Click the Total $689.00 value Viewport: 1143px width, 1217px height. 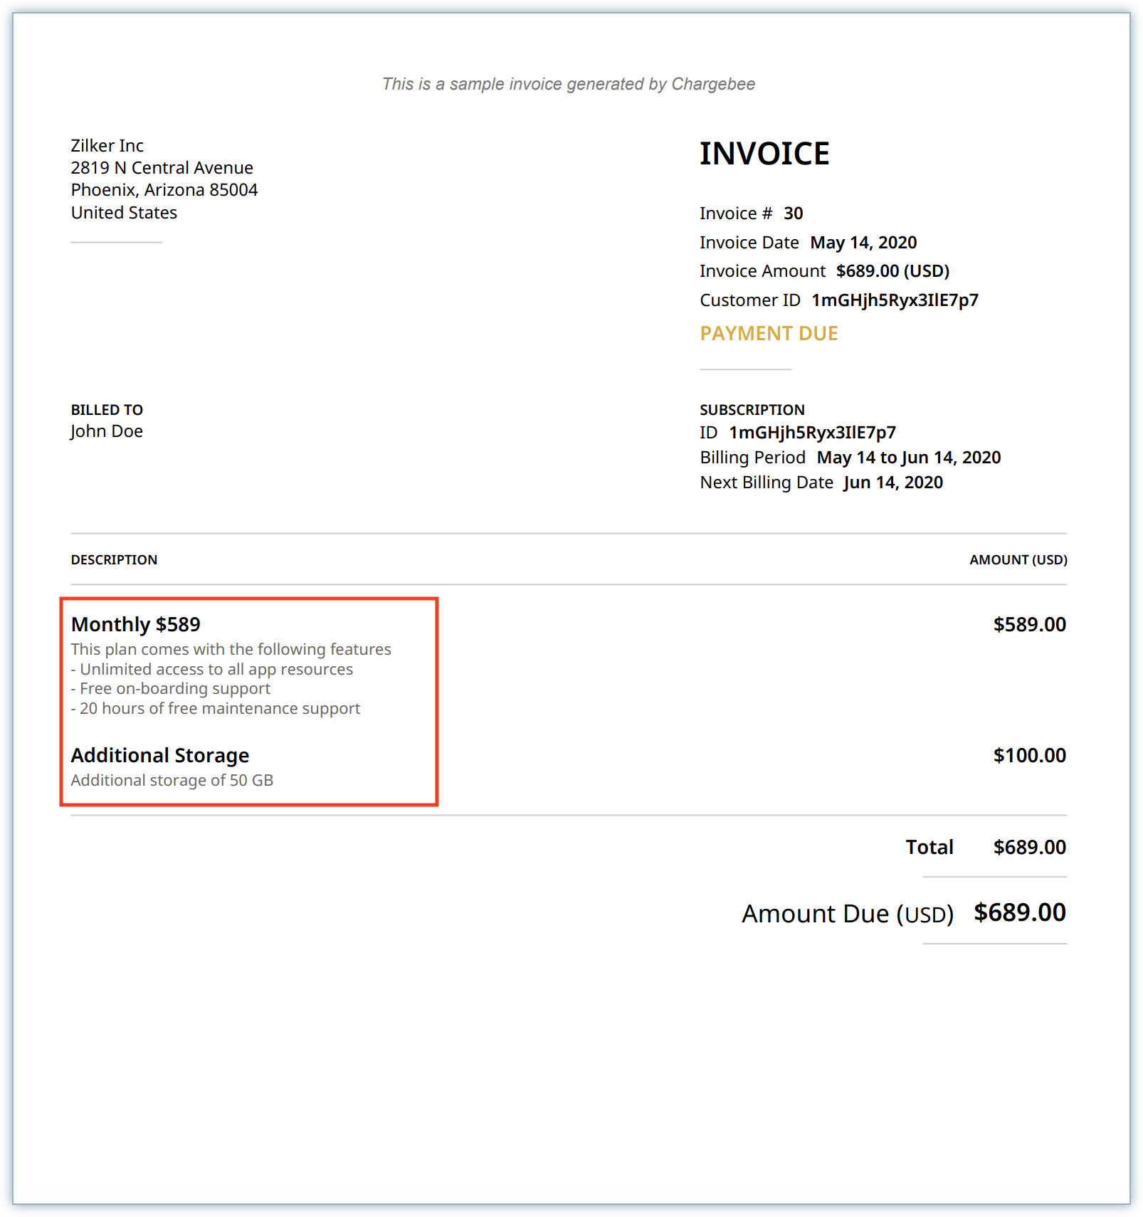tap(1029, 848)
